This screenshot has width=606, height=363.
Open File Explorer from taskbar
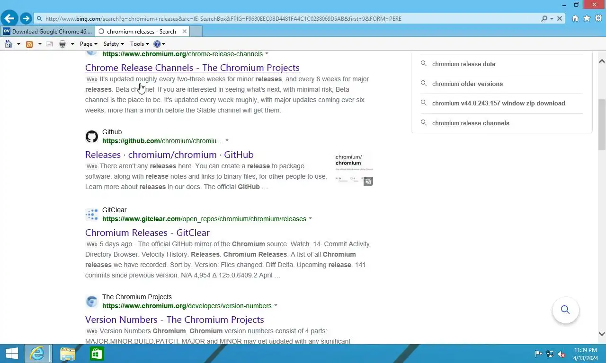coord(68,354)
